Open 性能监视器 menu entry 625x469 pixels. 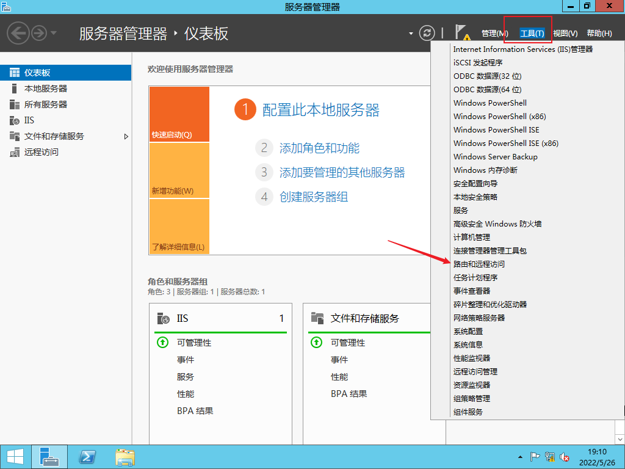click(x=472, y=358)
